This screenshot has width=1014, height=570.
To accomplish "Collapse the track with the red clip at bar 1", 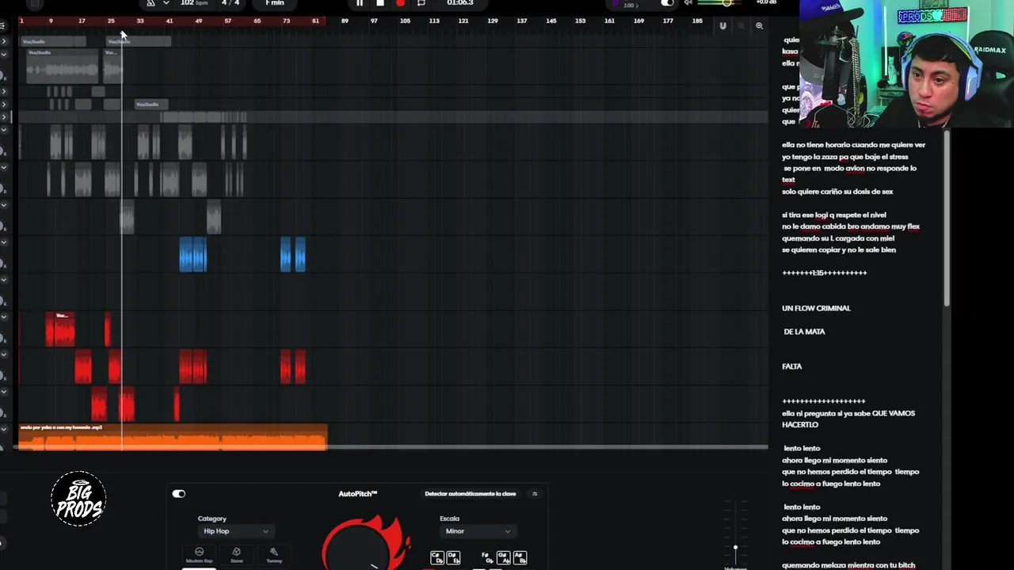I will point(4,317).
